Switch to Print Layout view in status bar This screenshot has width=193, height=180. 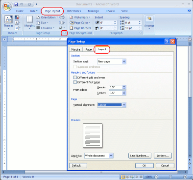[x=123, y=177]
